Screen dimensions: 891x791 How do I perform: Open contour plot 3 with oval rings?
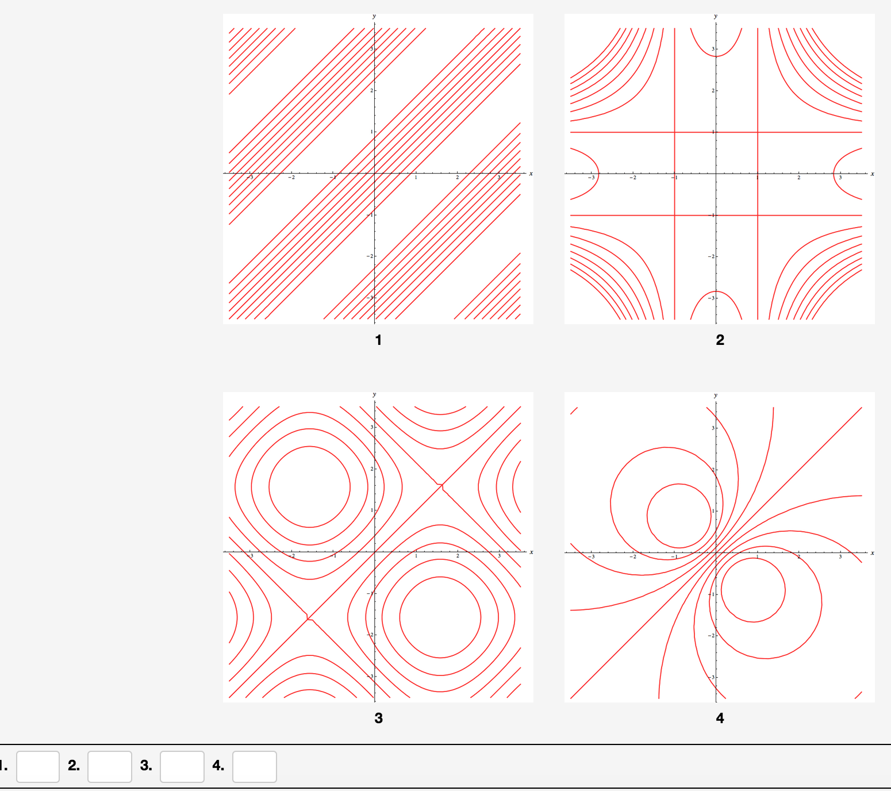[x=378, y=547]
